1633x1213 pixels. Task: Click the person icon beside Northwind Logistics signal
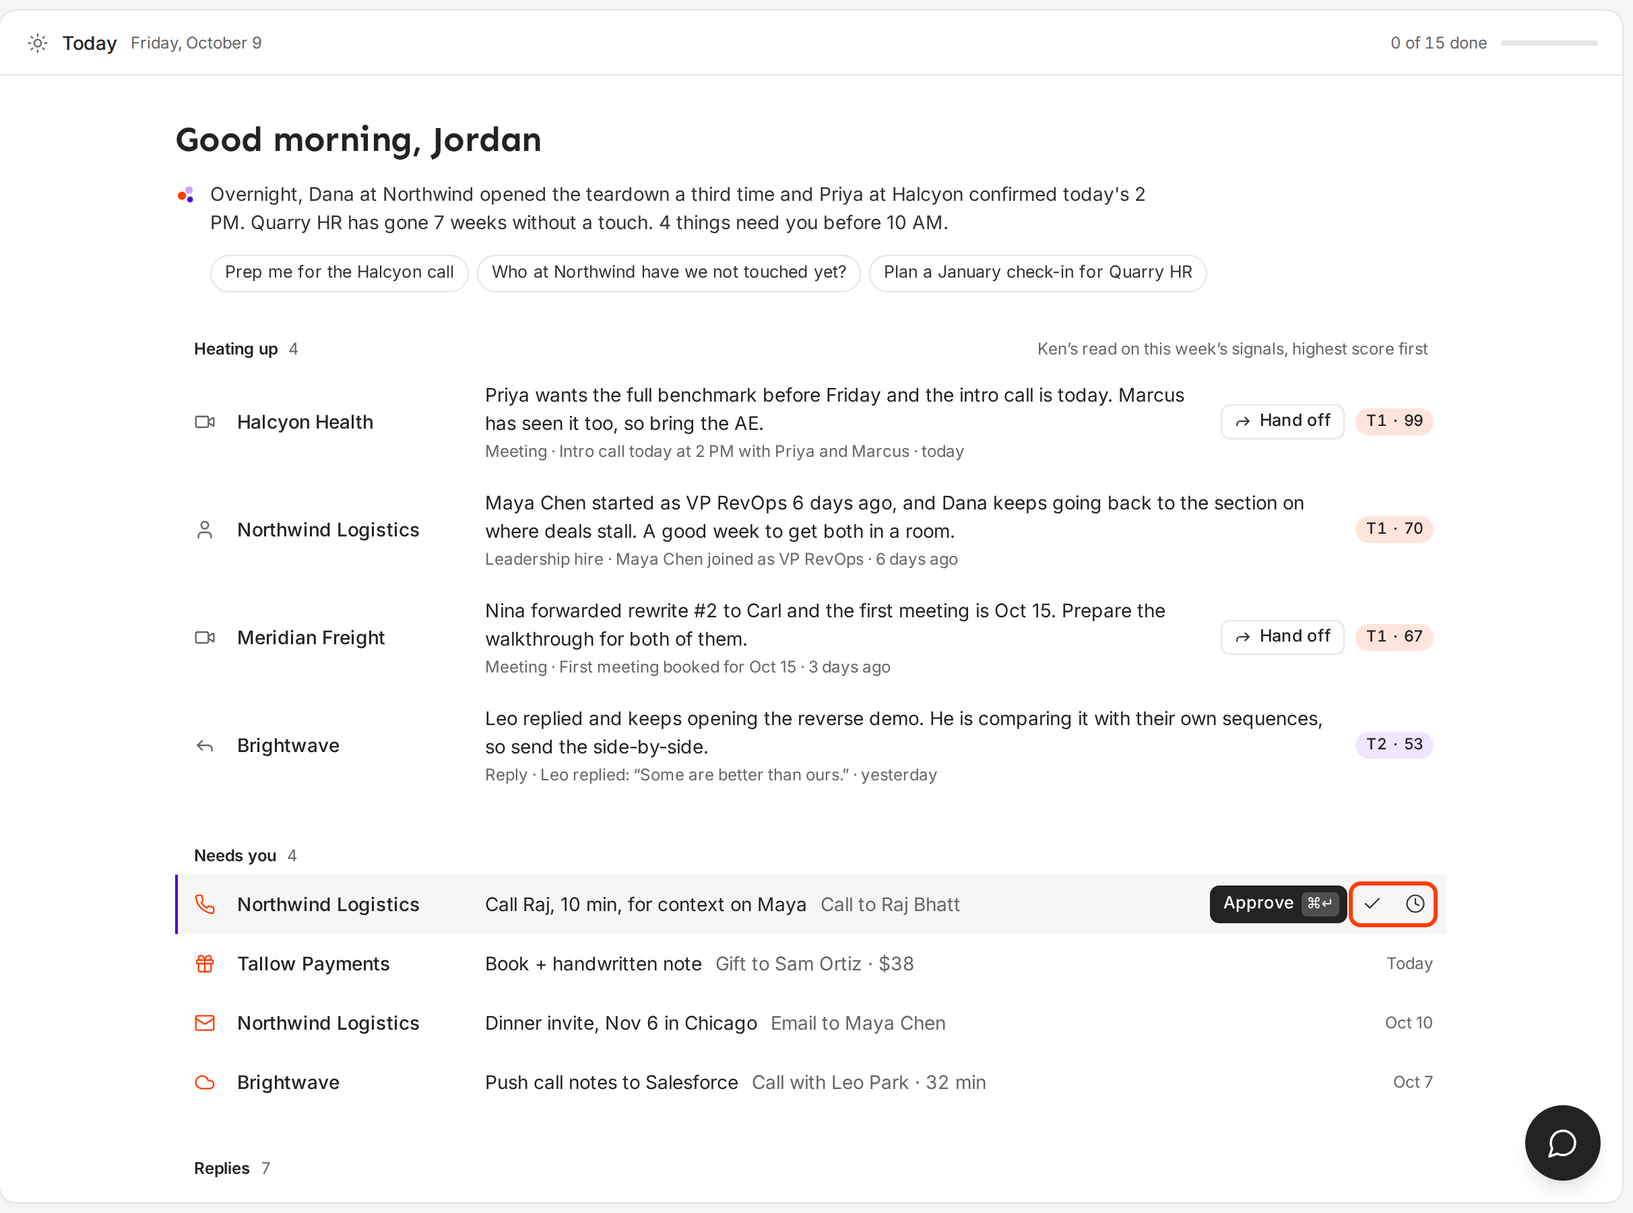pyautogui.click(x=205, y=530)
